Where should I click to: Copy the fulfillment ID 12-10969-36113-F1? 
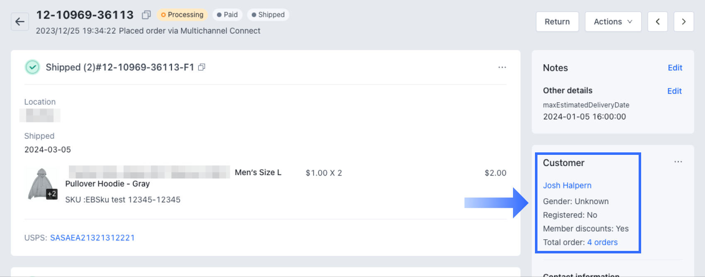(x=202, y=67)
